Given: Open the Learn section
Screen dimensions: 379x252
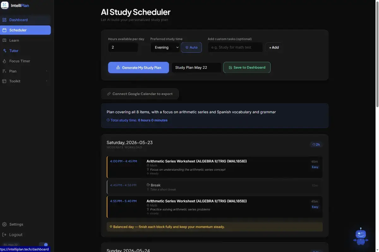Looking at the screenshot, I should click(25, 40).
